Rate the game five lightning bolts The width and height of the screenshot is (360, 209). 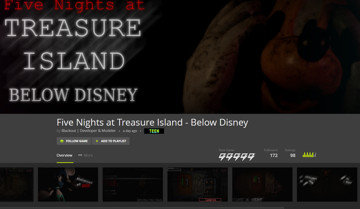(251, 157)
